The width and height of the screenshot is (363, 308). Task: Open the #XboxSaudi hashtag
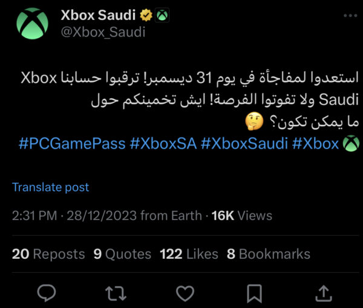tap(245, 144)
